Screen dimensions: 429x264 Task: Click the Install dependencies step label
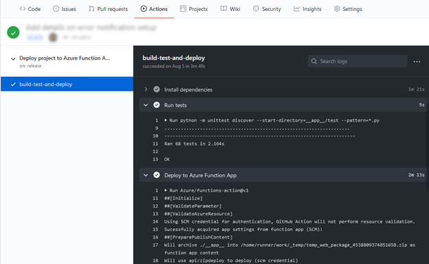coord(188,89)
